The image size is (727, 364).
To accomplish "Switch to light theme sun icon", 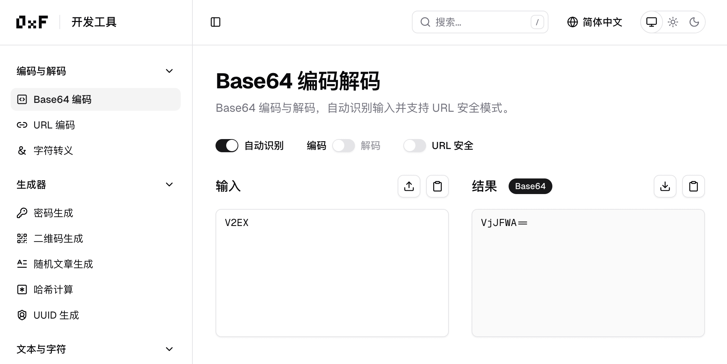I will (x=673, y=22).
